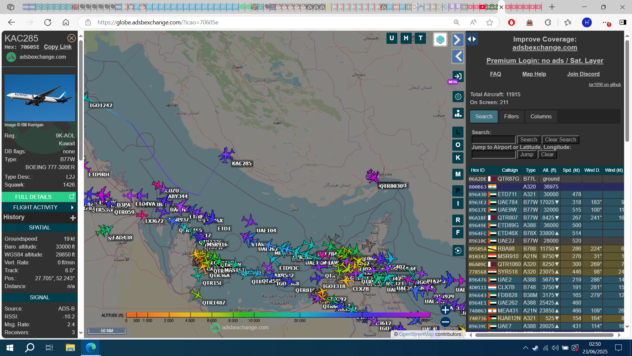The height and width of the screenshot is (356, 632).
Task: Toggle the O map option
Action: click(458, 145)
